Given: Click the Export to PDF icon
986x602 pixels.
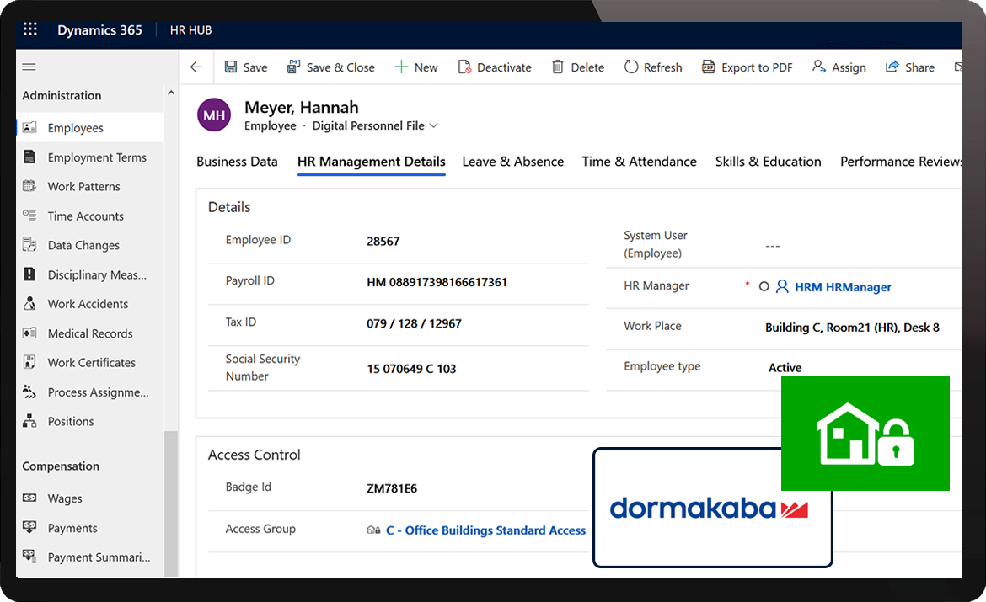Looking at the screenshot, I should pyautogui.click(x=709, y=67).
